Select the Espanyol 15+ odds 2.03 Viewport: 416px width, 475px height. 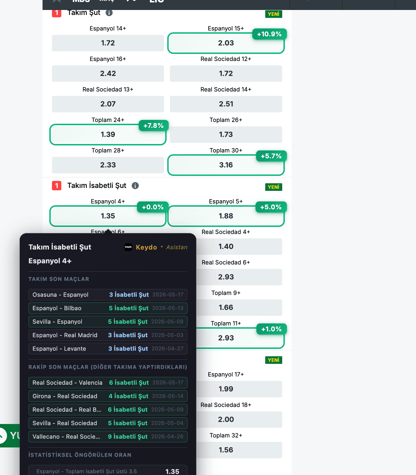tap(226, 43)
